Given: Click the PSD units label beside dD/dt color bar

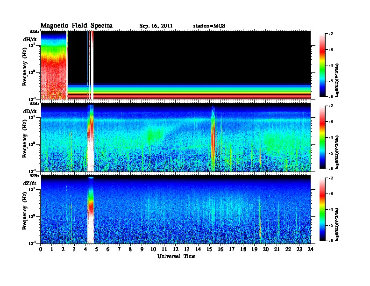Looking at the screenshot, I should point(337,152).
